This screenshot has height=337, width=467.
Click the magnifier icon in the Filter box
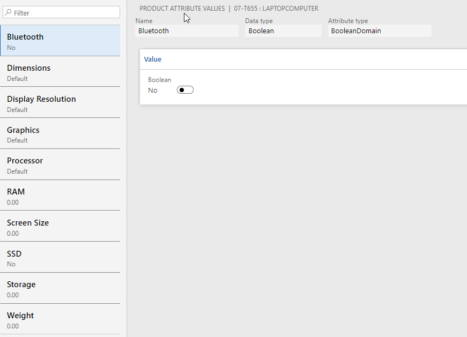(x=9, y=12)
